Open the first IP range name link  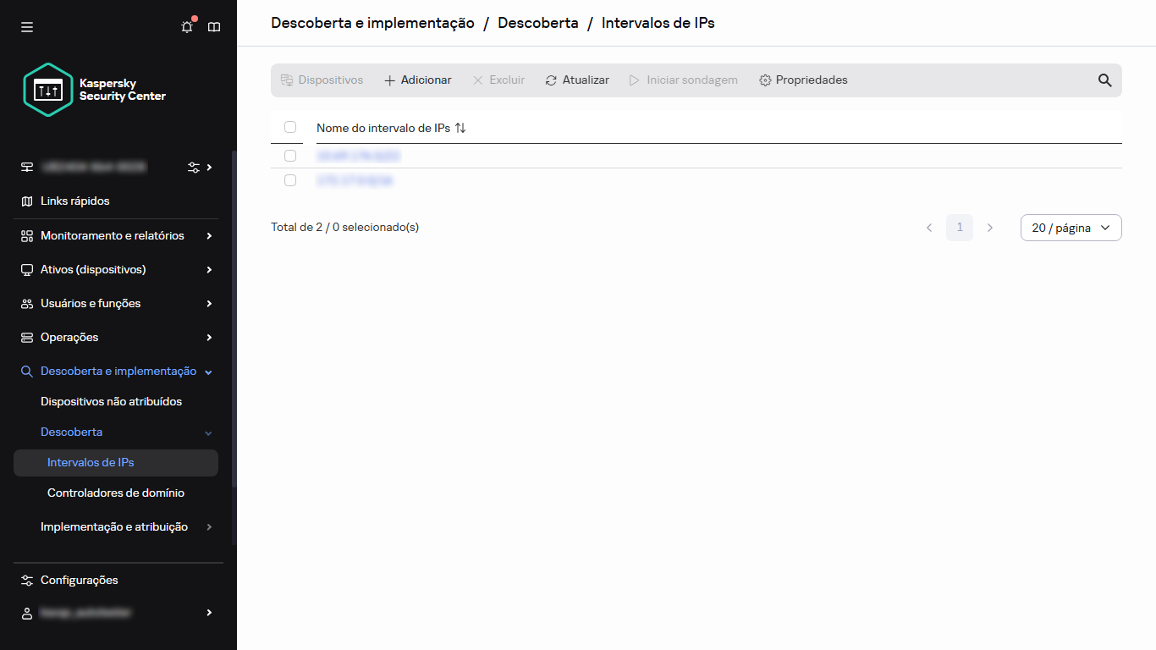coord(358,157)
